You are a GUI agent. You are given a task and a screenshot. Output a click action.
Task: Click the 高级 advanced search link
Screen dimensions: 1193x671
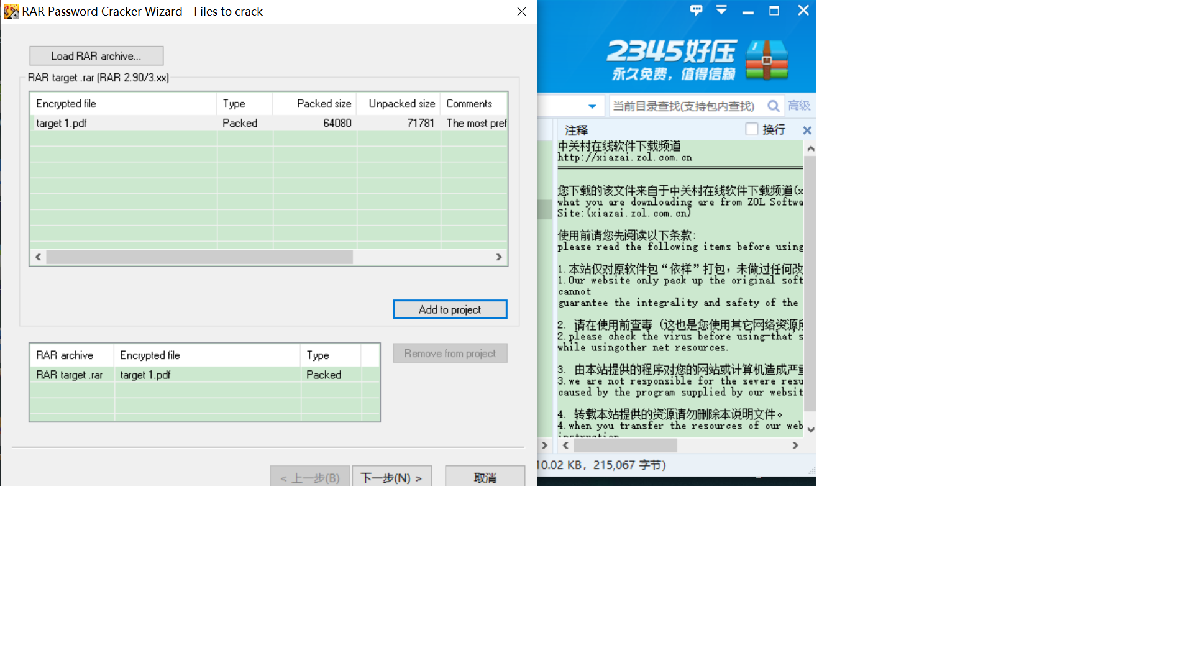point(799,106)
